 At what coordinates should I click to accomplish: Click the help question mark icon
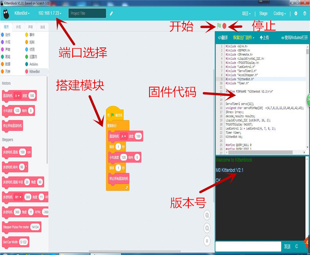coord(305,13)
